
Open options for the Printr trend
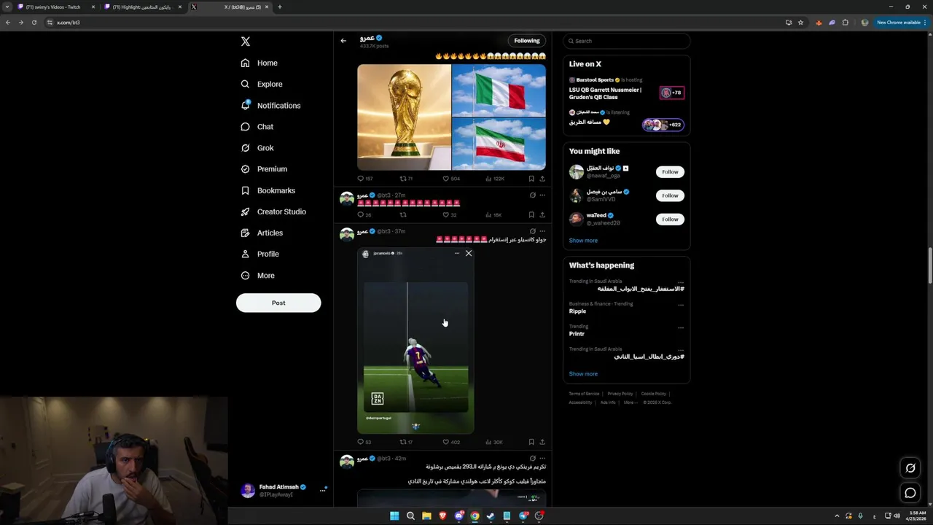[681, 327]
